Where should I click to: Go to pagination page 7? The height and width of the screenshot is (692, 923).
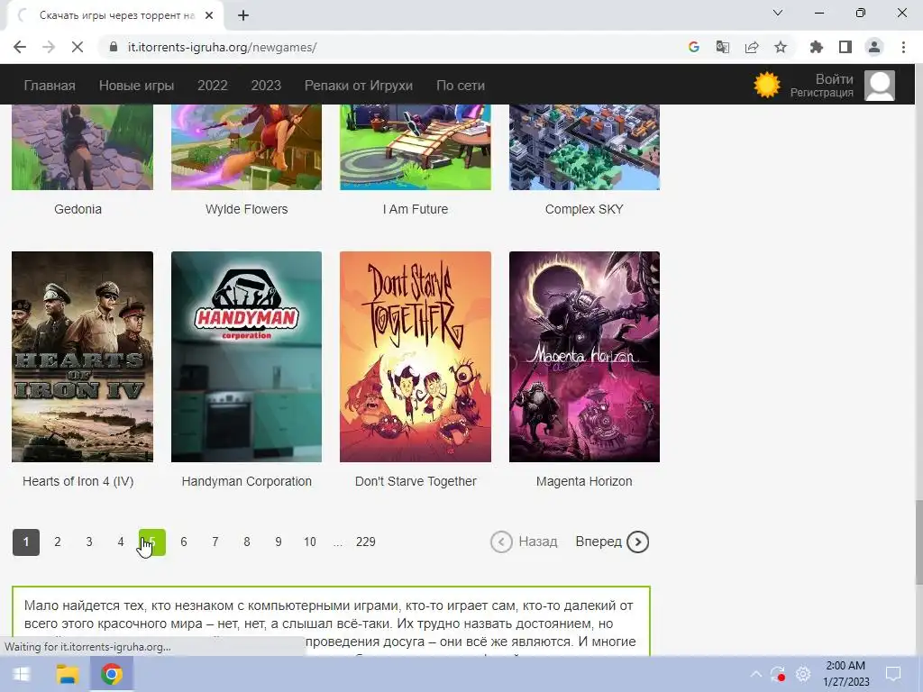215,542
